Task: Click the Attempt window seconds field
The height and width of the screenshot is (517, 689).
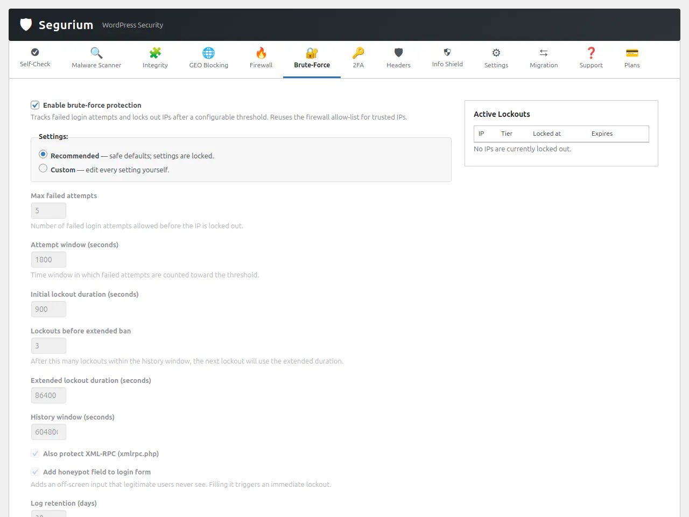Action: pos(48,260)
